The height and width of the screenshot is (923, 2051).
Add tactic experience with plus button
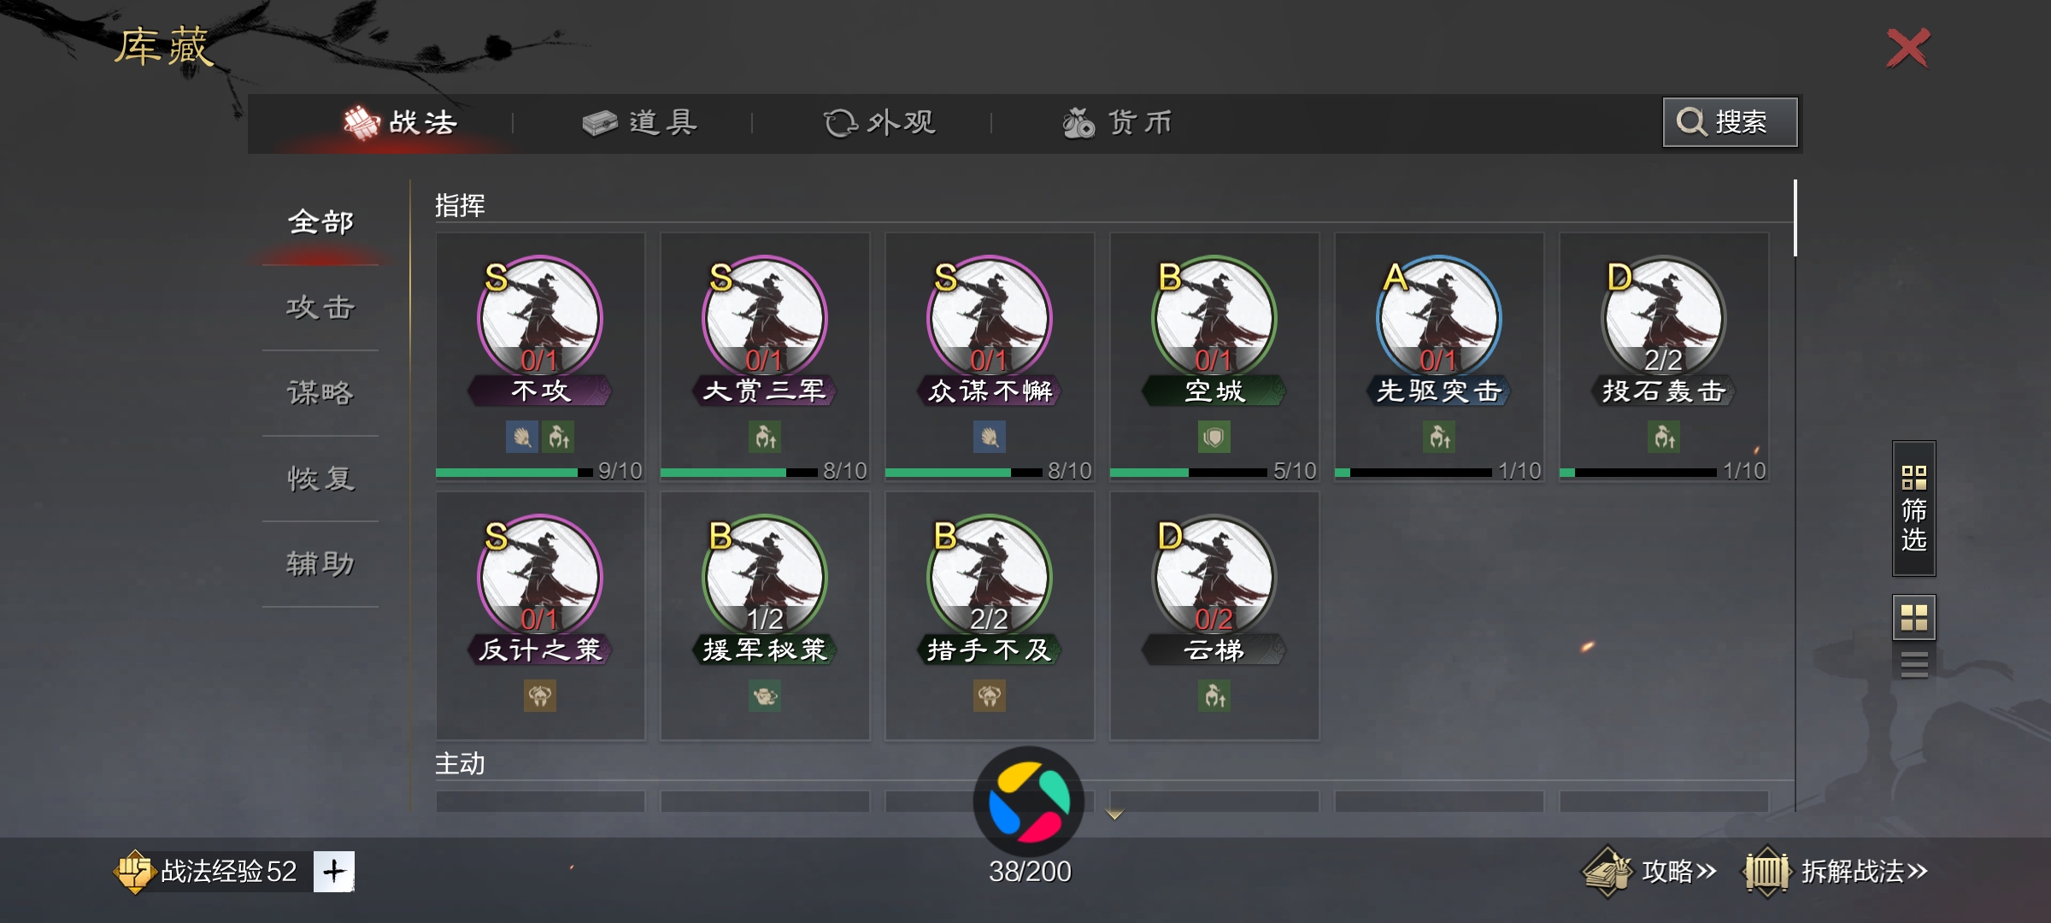click(333, 872)
